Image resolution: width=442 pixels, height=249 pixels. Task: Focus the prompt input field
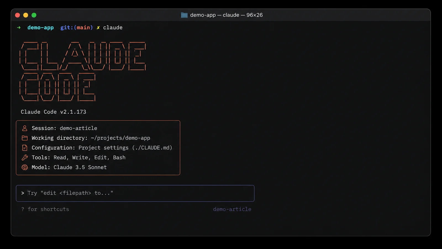(x=135, y=193)
